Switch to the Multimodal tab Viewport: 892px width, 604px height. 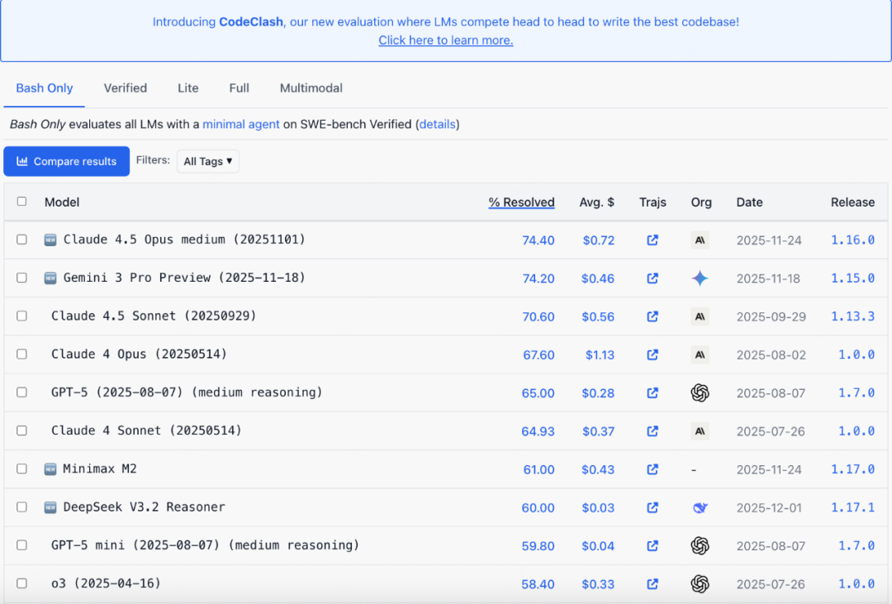(311, 88)
